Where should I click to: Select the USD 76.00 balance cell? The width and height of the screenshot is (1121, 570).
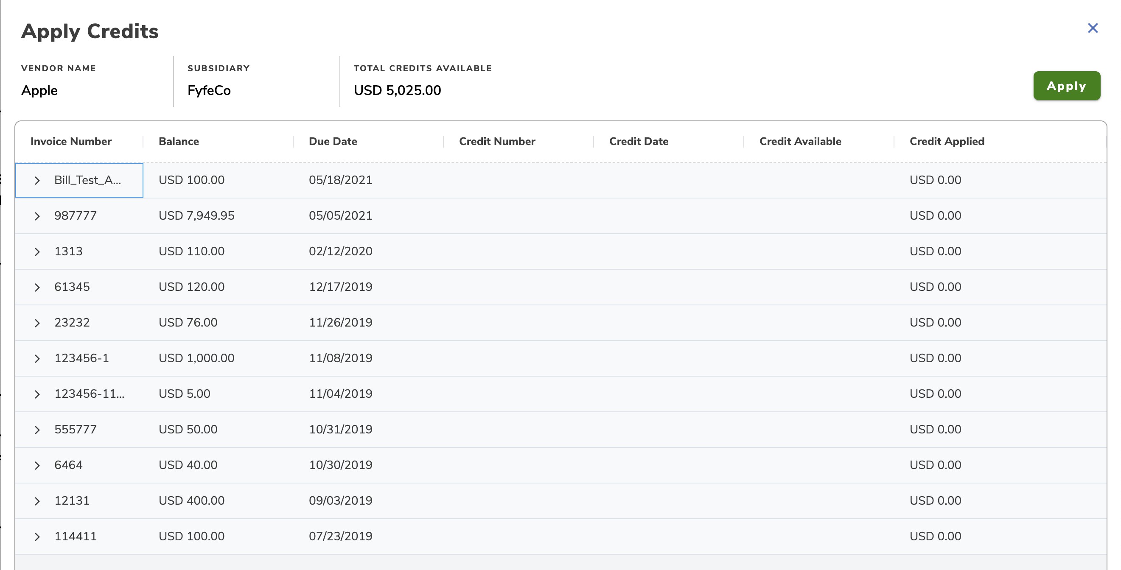tap(188, 323)
